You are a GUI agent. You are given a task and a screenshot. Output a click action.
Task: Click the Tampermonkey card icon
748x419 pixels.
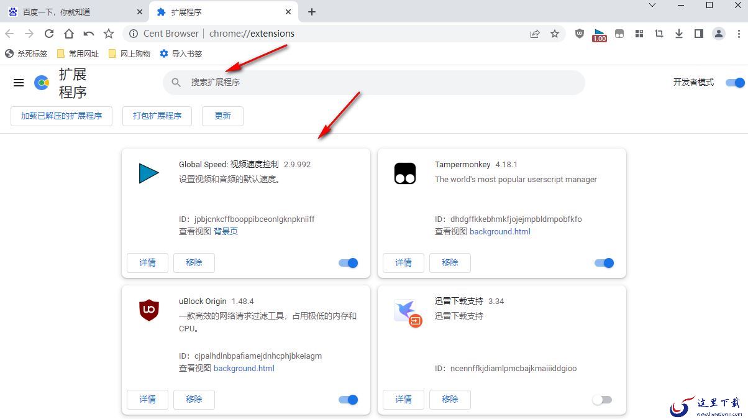[x=405, y=173]
